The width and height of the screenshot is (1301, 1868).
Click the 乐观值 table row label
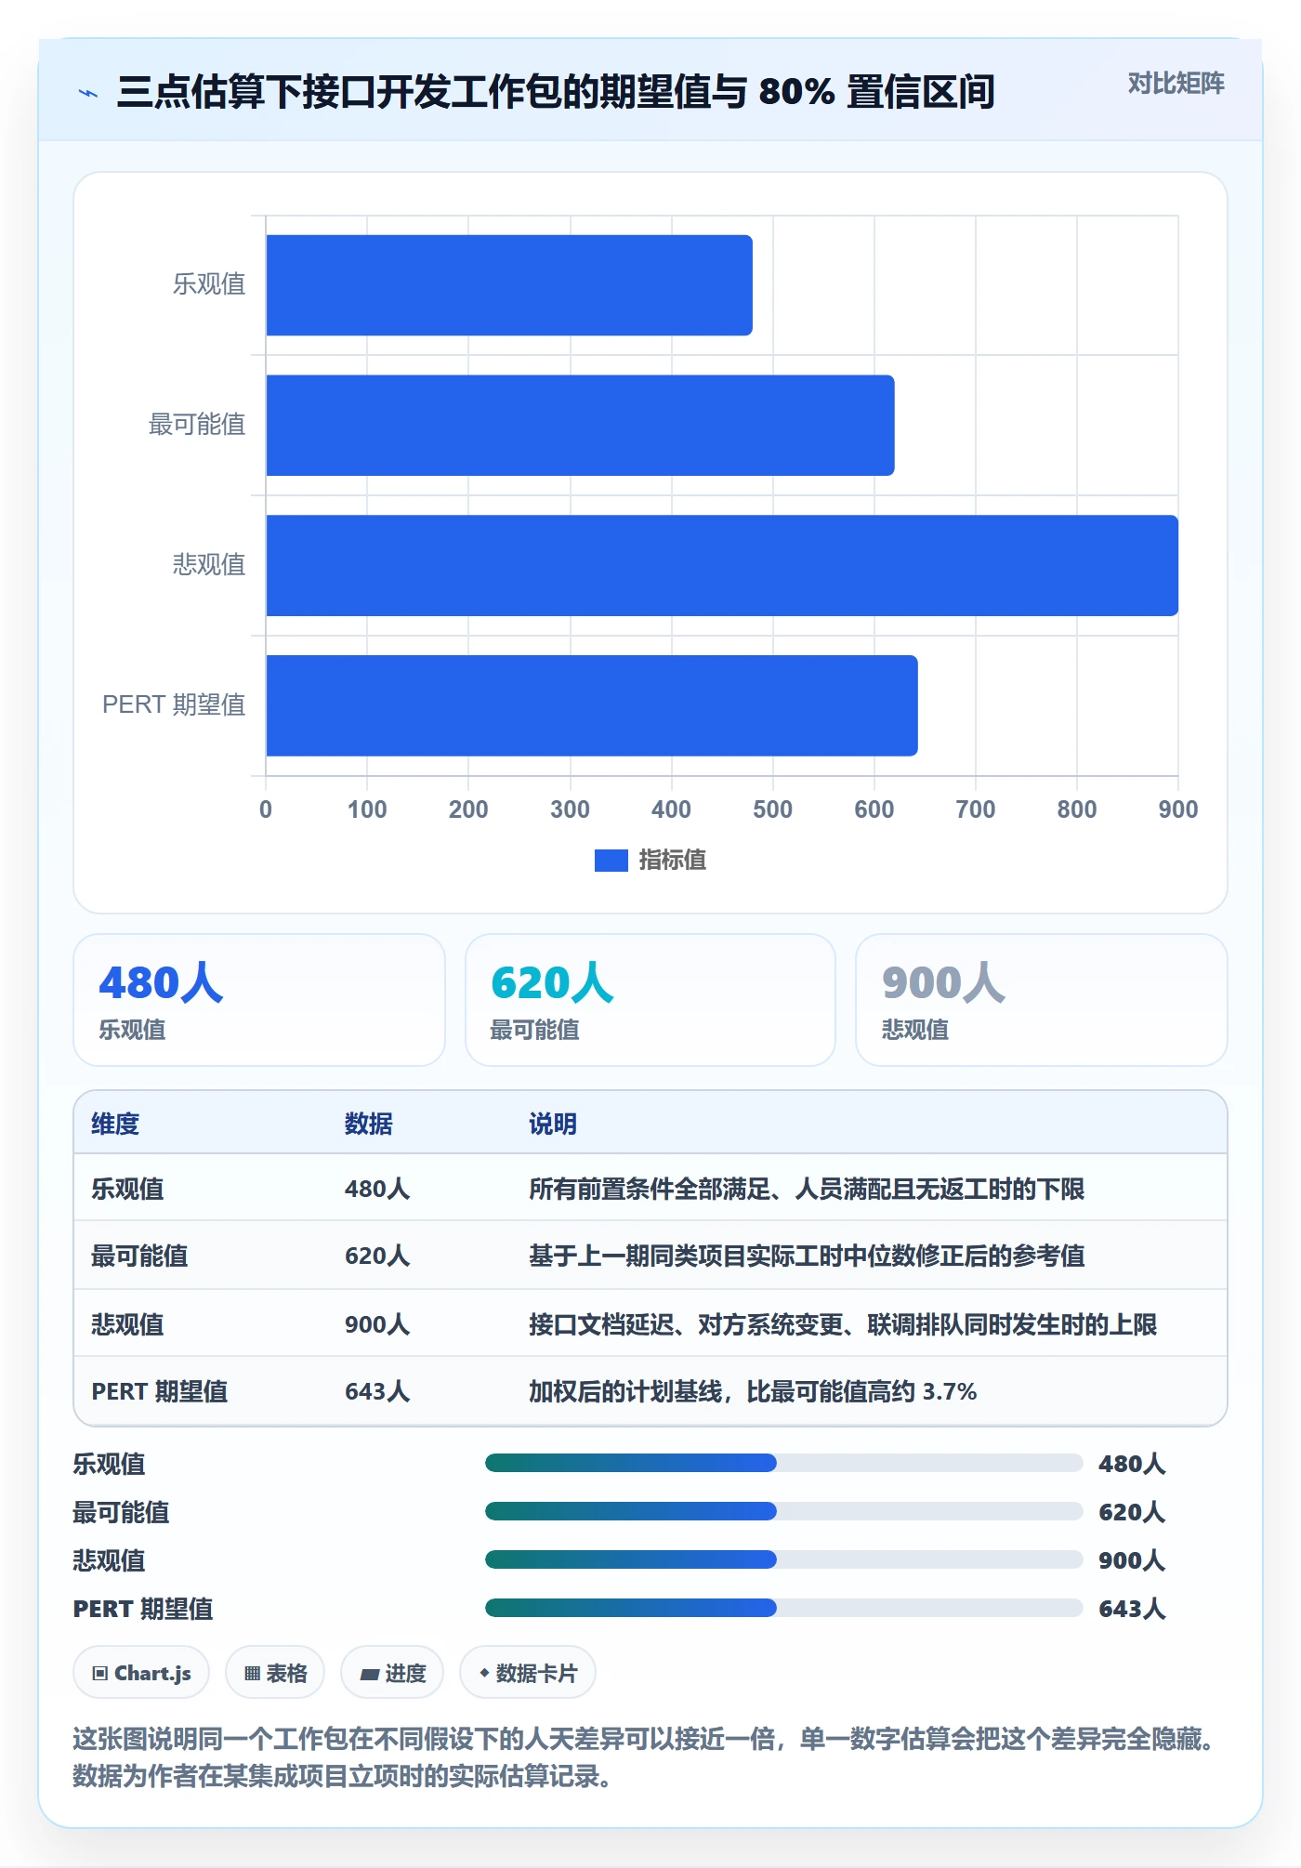coord(127,1189)
